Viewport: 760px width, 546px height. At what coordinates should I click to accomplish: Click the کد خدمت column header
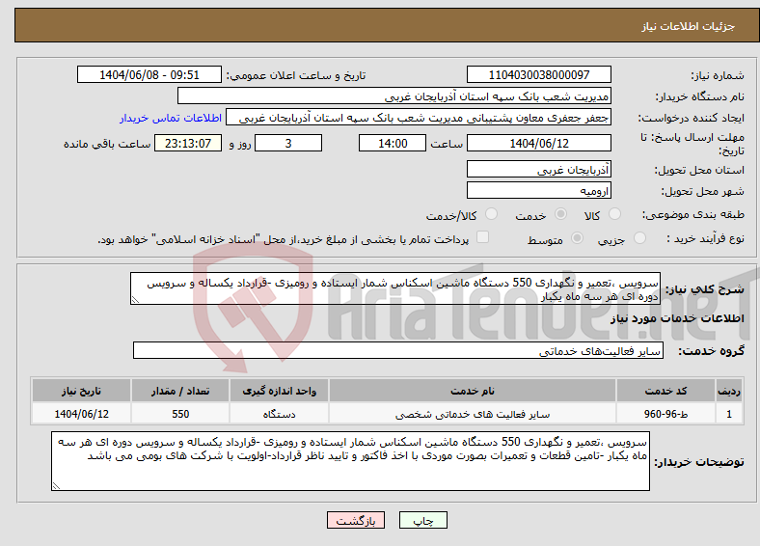click(666, 391)
